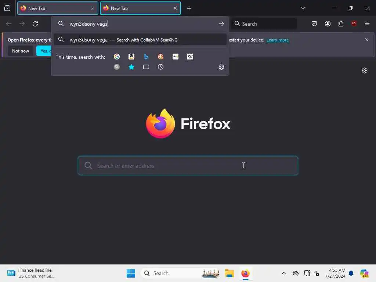Image resolution: width=376 pixels, height=282 pixels.
Task: Click the muted volume tray icon
Action: coord(316,273)
